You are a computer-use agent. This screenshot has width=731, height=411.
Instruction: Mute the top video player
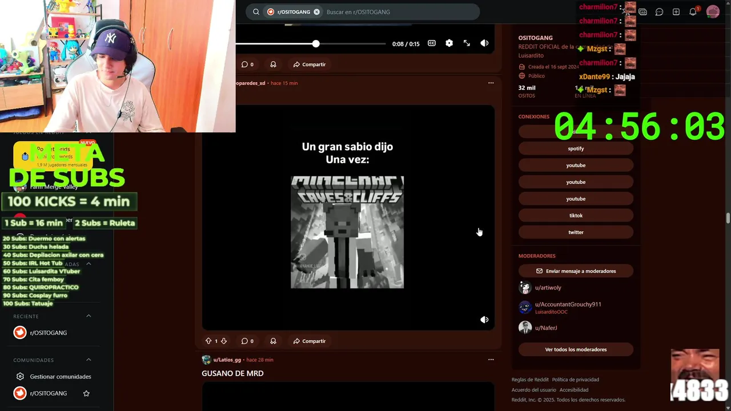[x=484, y=43]
